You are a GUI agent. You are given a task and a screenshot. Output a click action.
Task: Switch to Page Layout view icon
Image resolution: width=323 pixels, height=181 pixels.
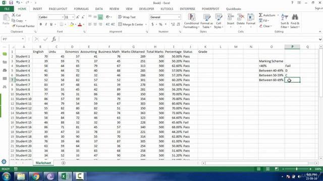coord(267,169)
